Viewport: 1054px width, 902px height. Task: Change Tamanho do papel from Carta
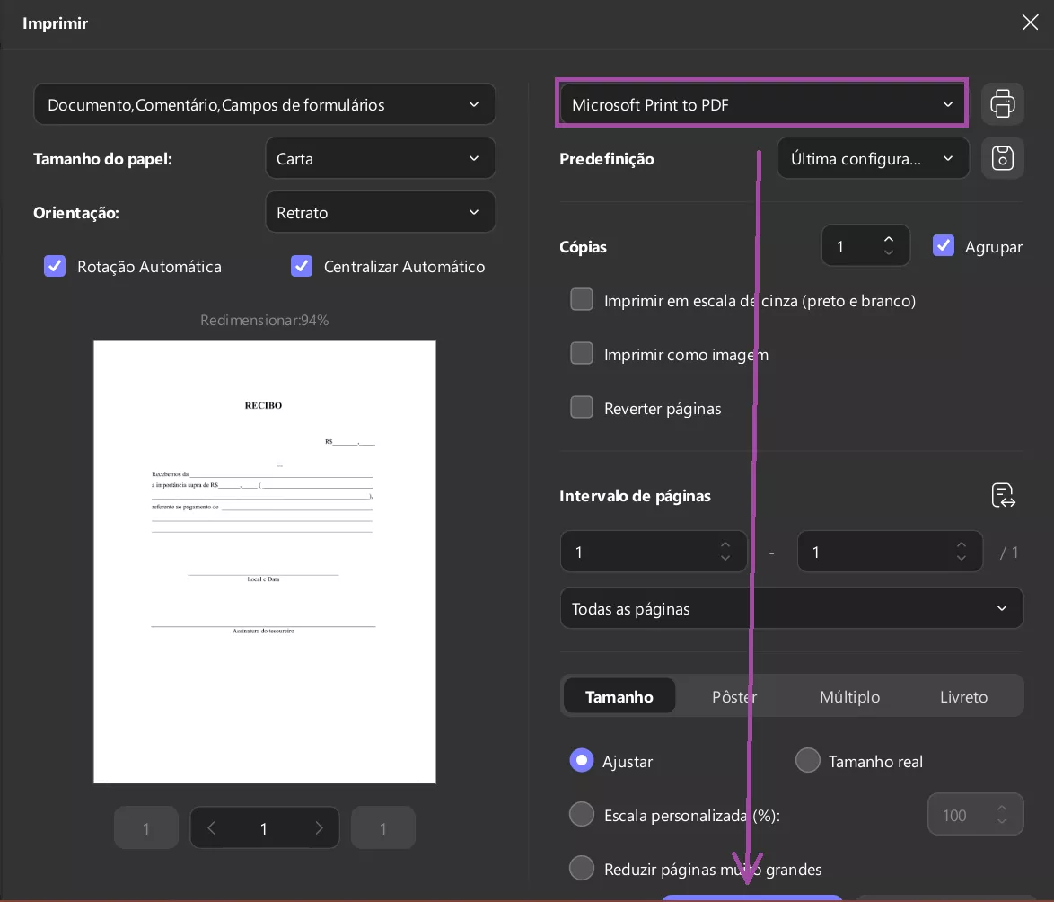coord(380,158)
